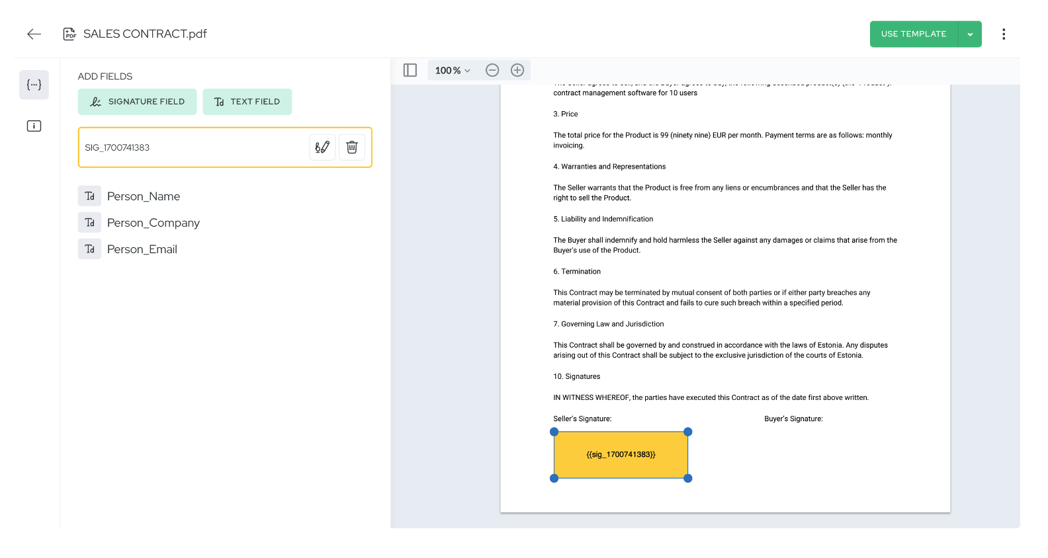Add a Signature Field
This screenshot has height=558, width=1048.
click(137, 102)
